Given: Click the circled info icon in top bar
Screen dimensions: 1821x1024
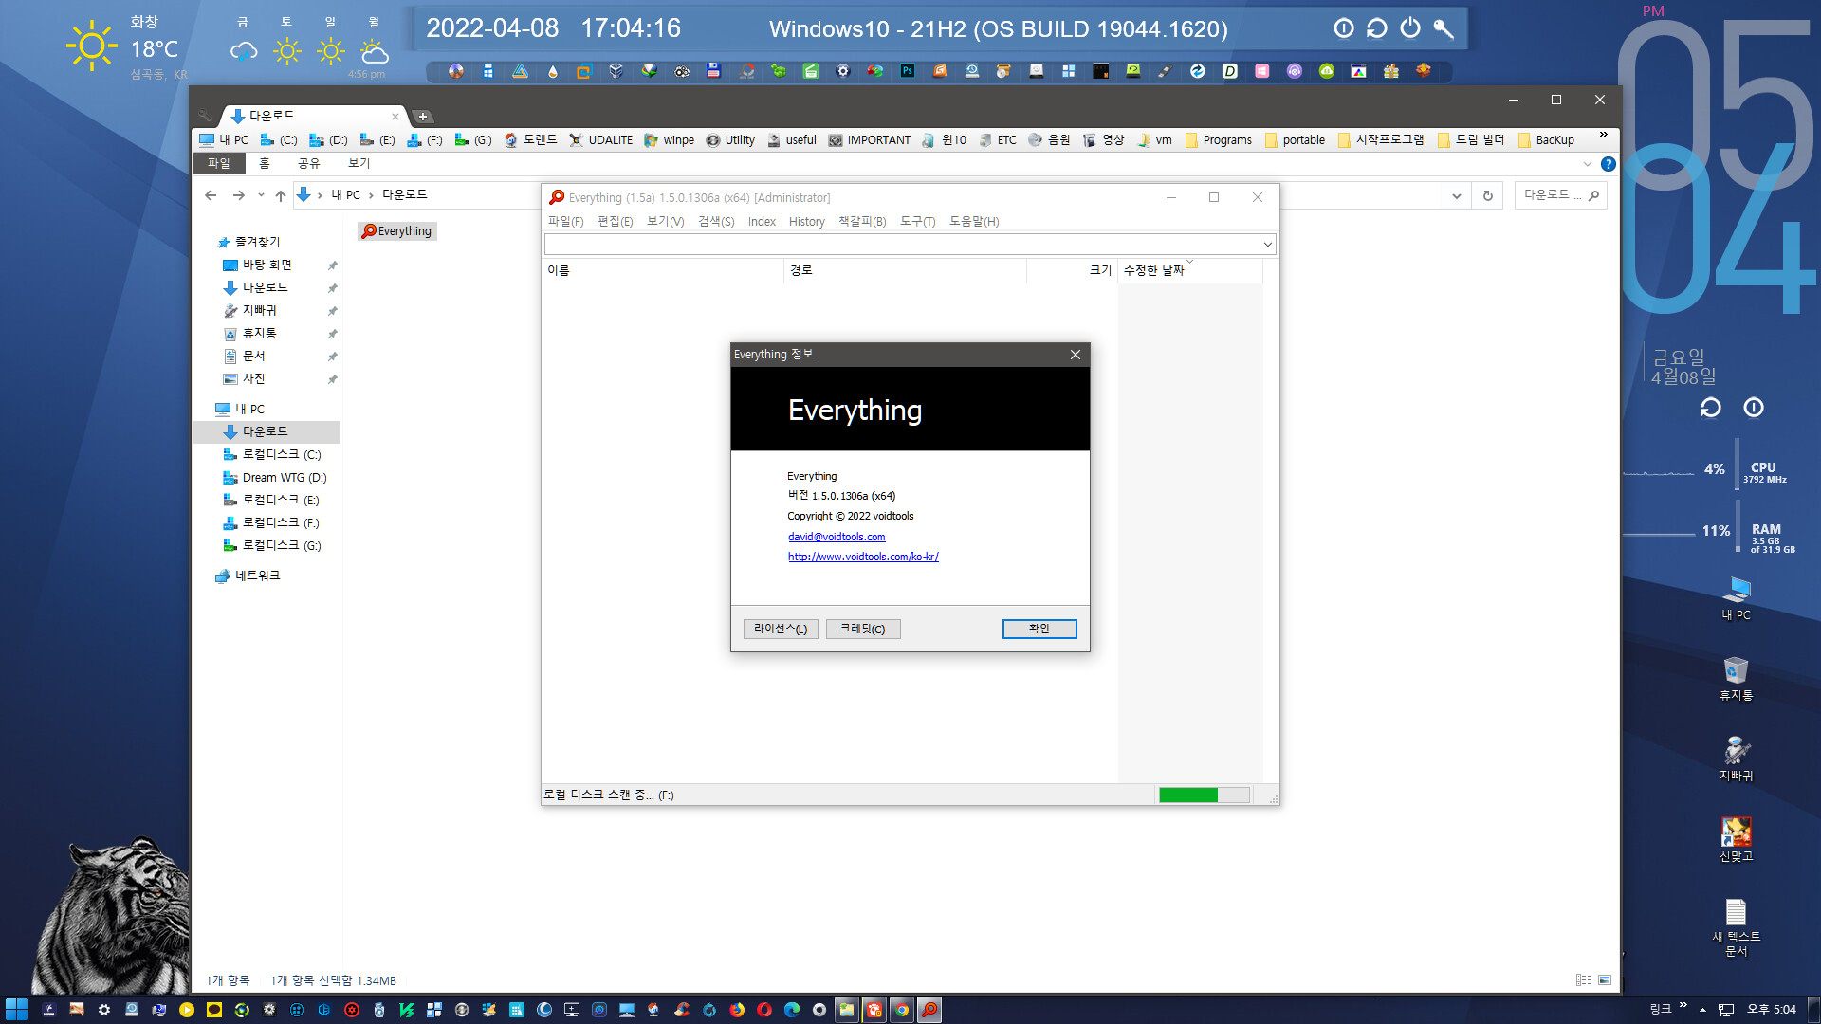Looking at the screenshot, I should point(1344,28).
